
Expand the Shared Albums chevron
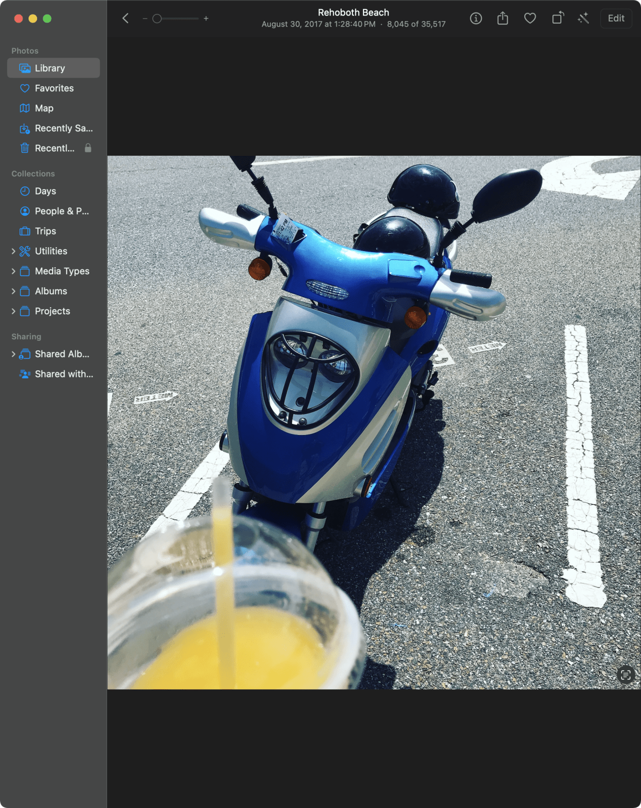point(14,354)
